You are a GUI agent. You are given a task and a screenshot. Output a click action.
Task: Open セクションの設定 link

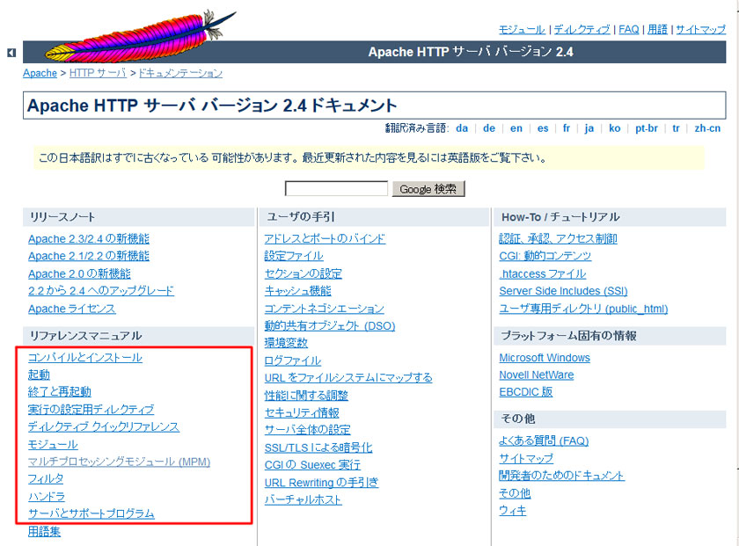click(x=304, y=273)
